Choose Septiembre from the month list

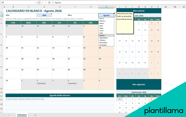coord(106,38)
